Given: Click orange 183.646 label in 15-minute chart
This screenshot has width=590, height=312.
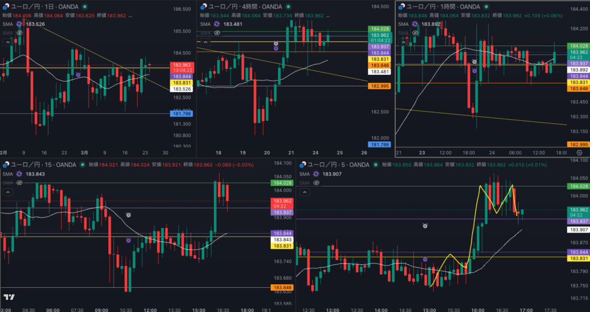Looking at the screenshot, I should coord(282,288).
